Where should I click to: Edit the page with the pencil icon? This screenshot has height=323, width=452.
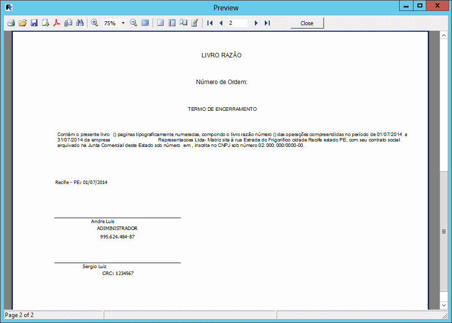coord(195,23)
